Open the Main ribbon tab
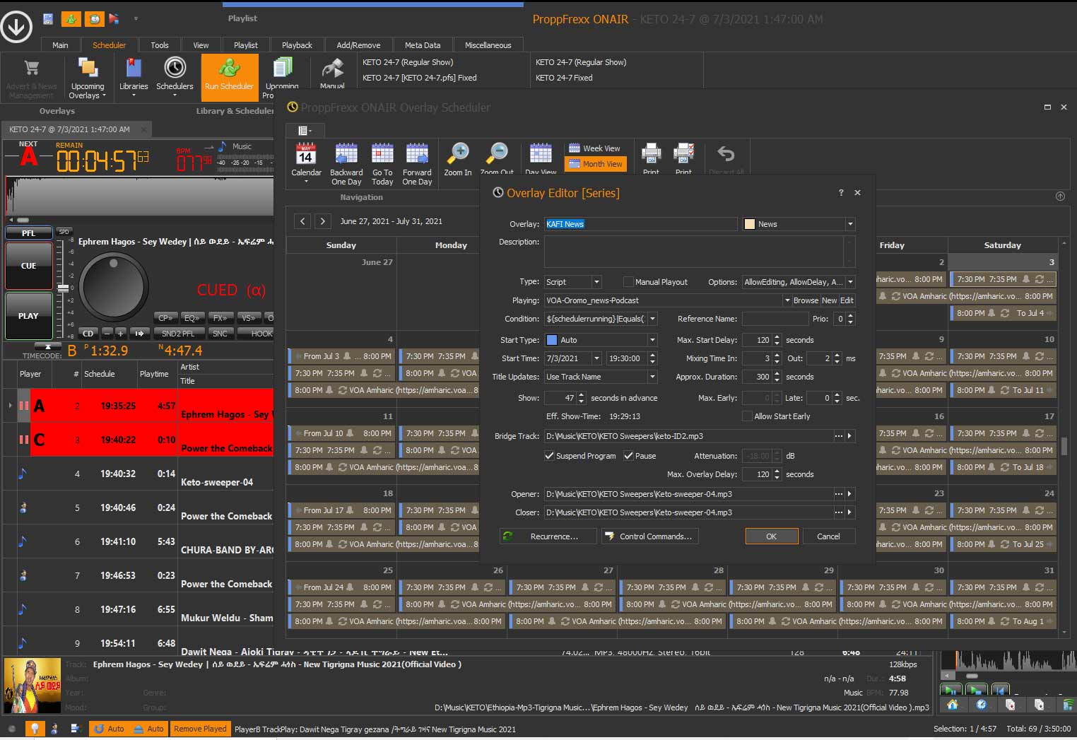The height and width of the screenshot is (740, 1077). 60,45
